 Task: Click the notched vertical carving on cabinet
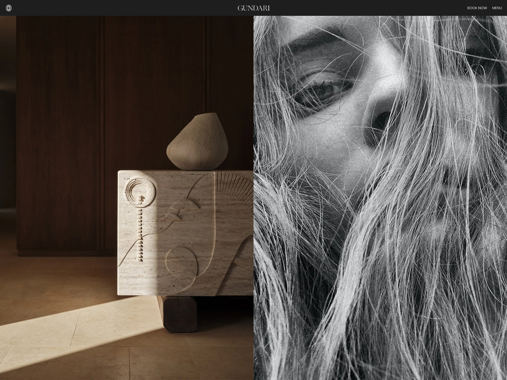(141, 235)
